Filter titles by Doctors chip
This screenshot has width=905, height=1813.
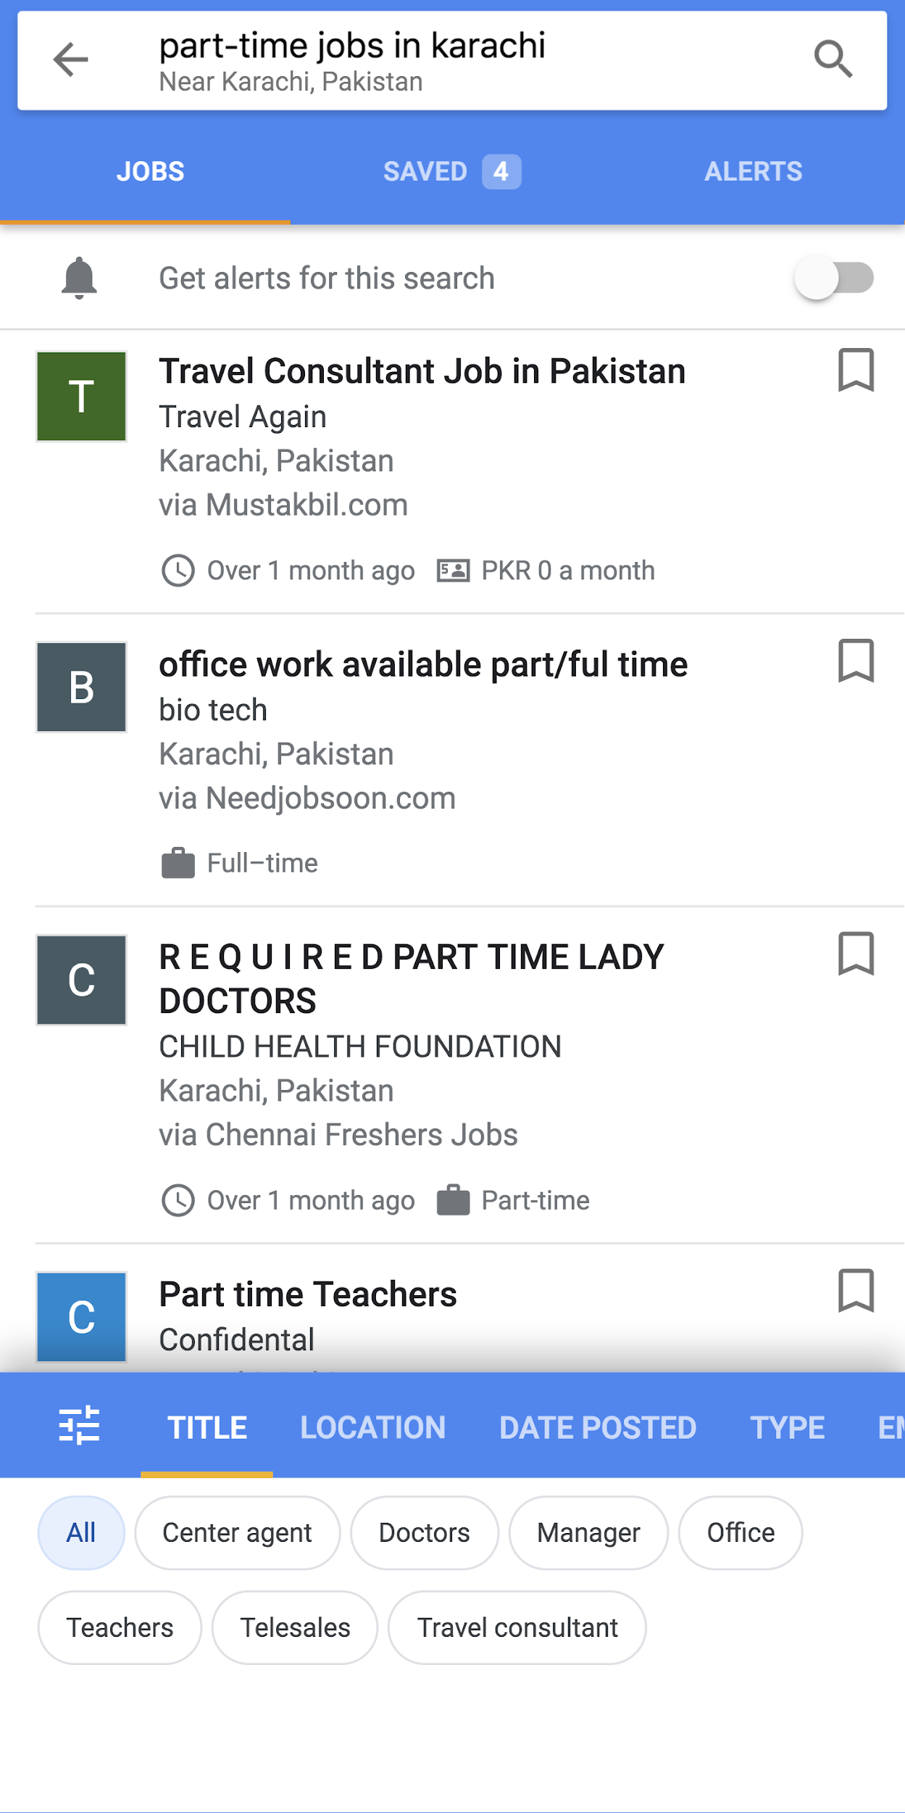[x=425, y=1532]
